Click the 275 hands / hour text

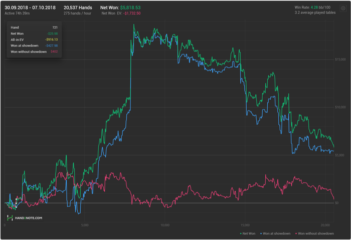click(77, 13)
